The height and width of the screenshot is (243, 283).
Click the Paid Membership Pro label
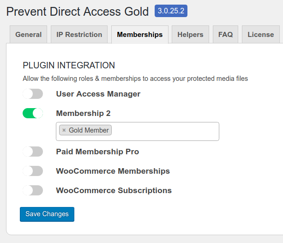(x=97, y=152)
